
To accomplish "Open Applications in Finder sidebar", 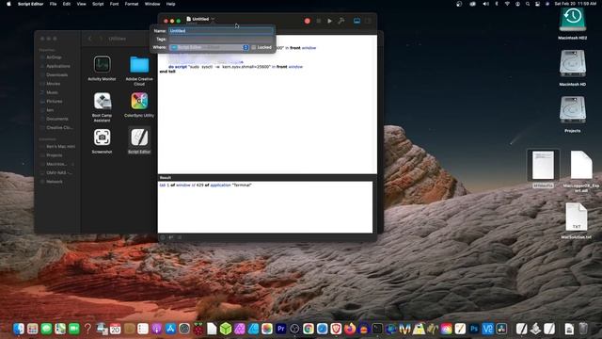I will [58, 66].
